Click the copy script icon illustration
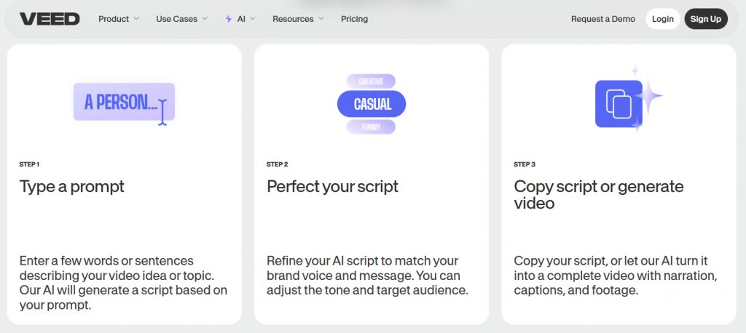The image size is (746, 333). [619, 103]
